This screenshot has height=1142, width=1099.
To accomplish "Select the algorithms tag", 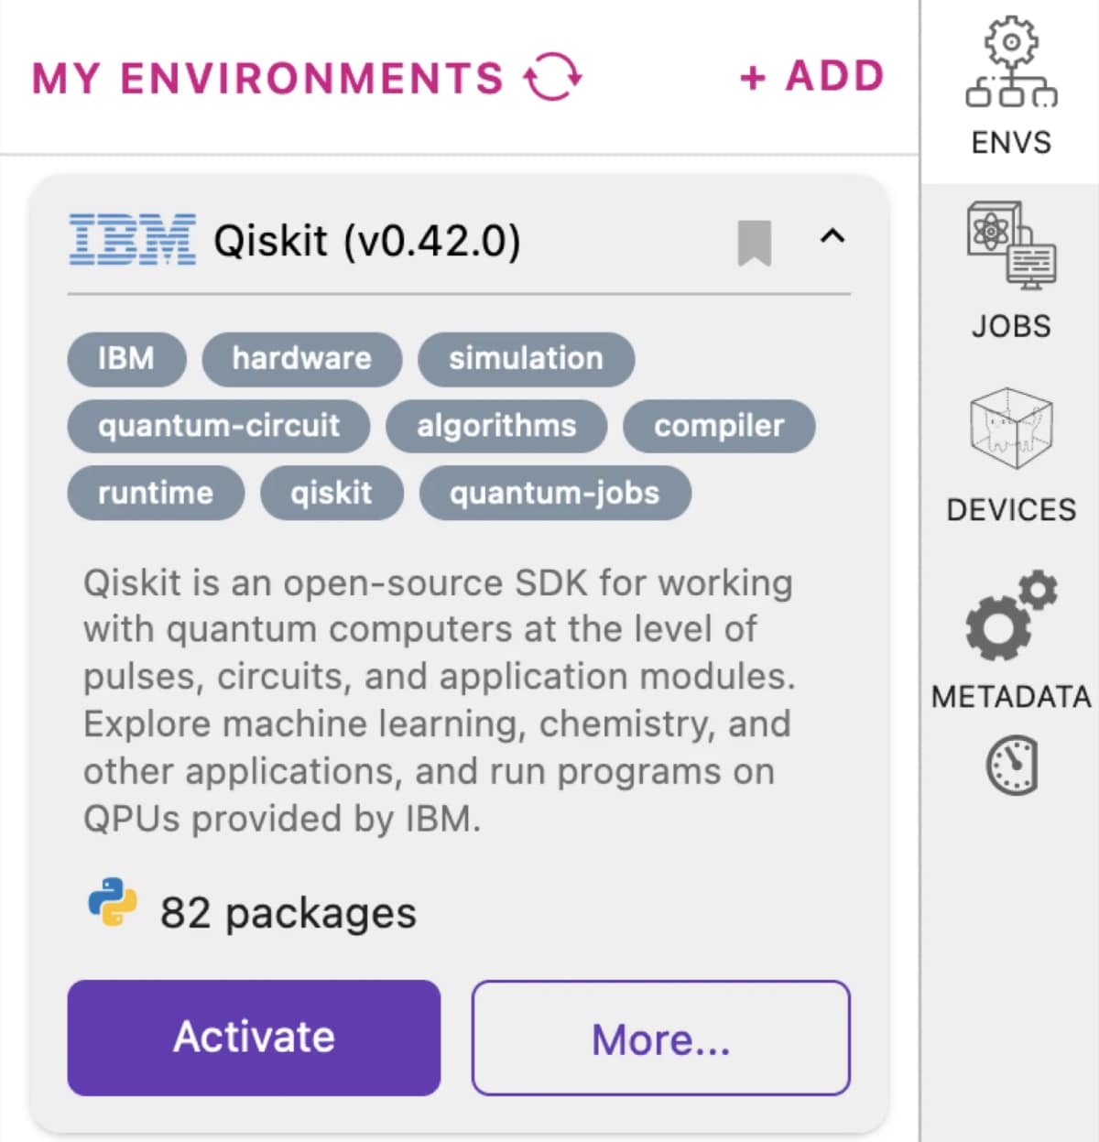I will 496,426.
